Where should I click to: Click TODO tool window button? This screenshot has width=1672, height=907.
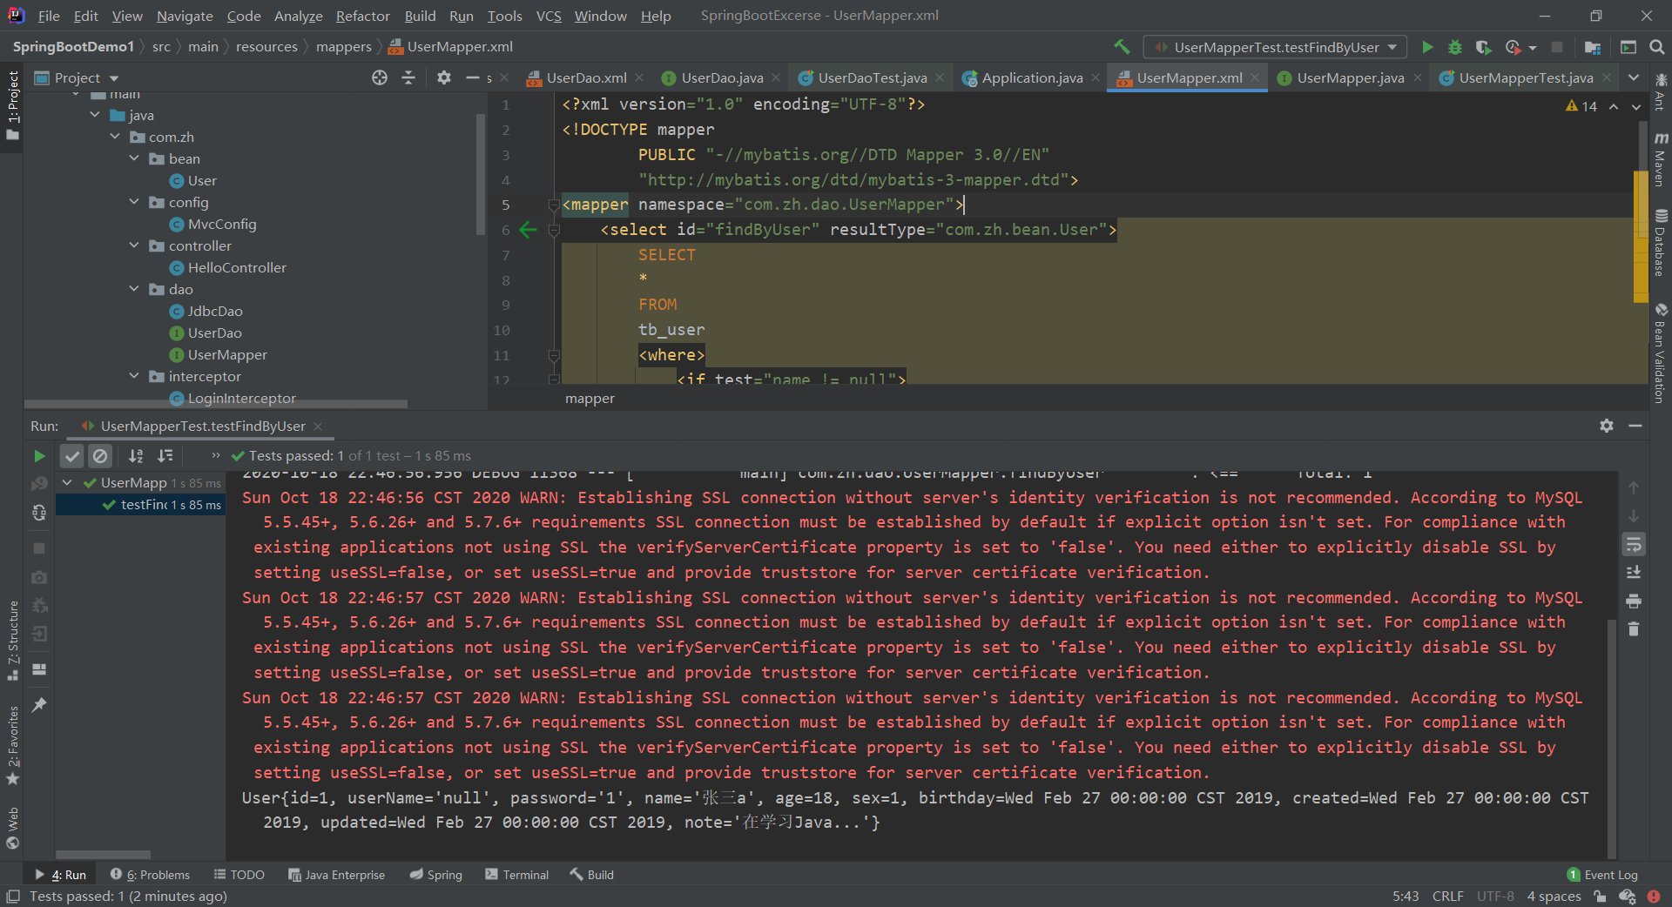click(239, 875)
